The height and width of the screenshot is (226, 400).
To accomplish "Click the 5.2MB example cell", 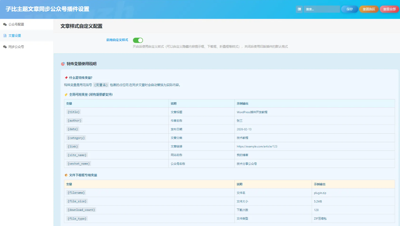I will [353, 201].
